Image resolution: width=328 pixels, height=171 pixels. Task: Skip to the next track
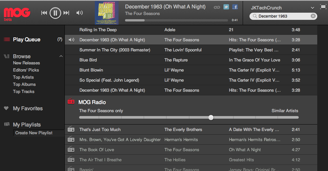coord(66,13)
